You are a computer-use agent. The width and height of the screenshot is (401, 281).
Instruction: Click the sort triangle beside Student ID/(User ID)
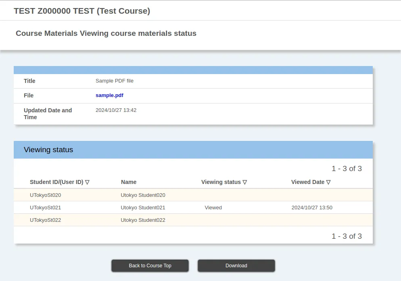87,182
